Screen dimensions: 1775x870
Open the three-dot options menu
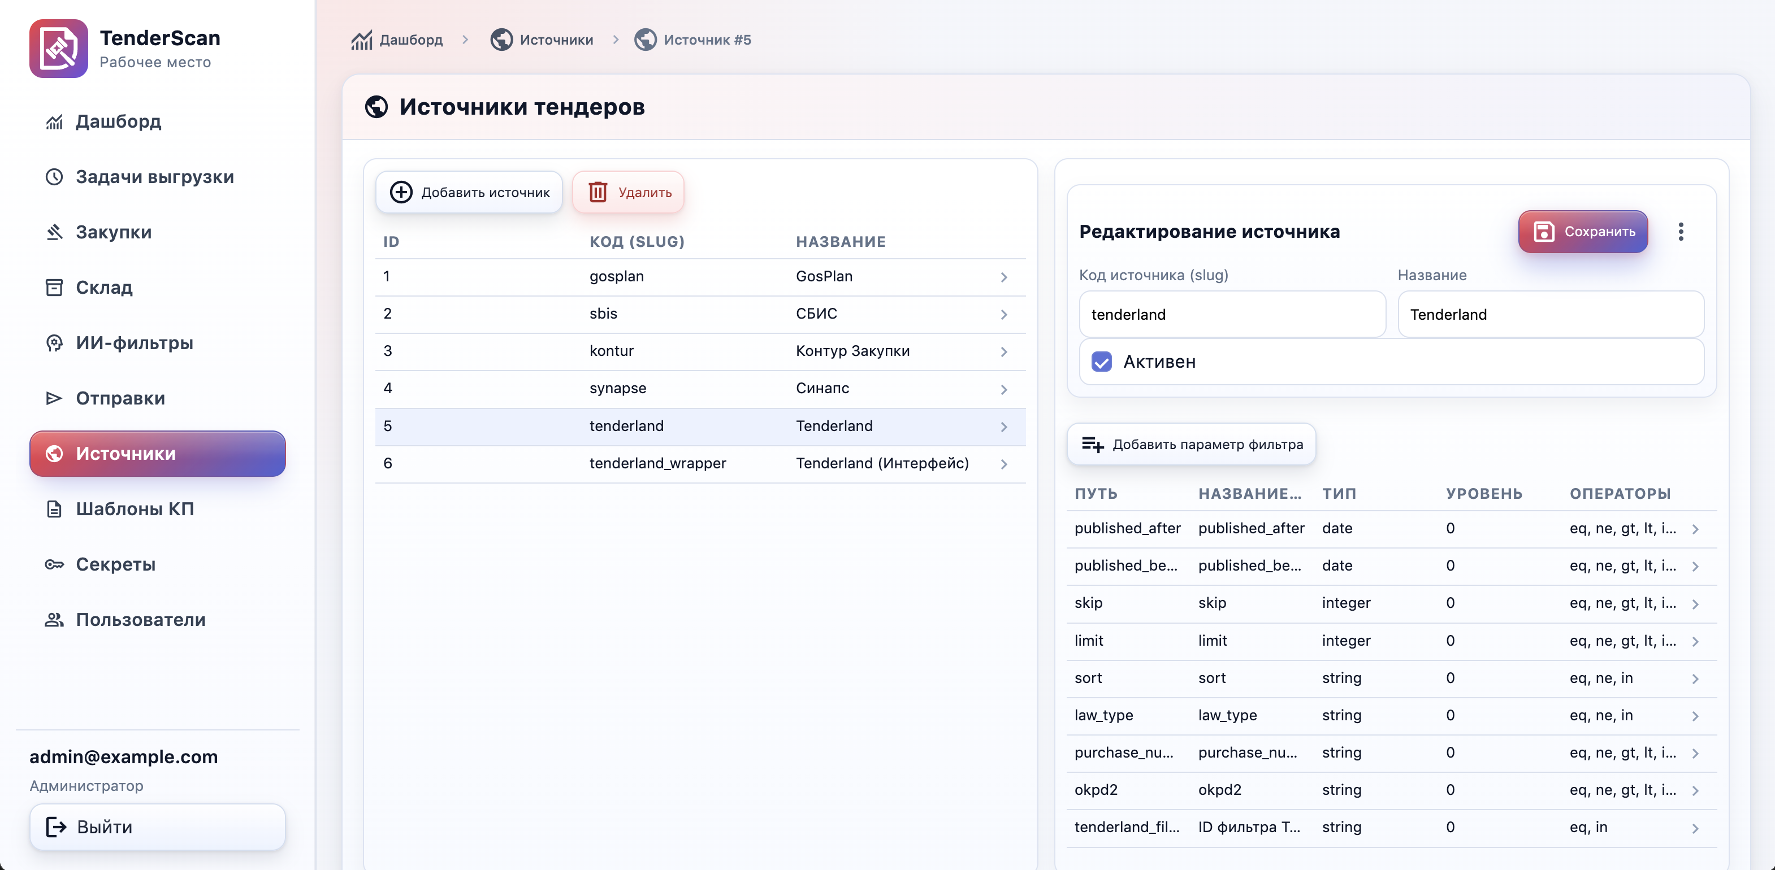(x=1681, y=232)
